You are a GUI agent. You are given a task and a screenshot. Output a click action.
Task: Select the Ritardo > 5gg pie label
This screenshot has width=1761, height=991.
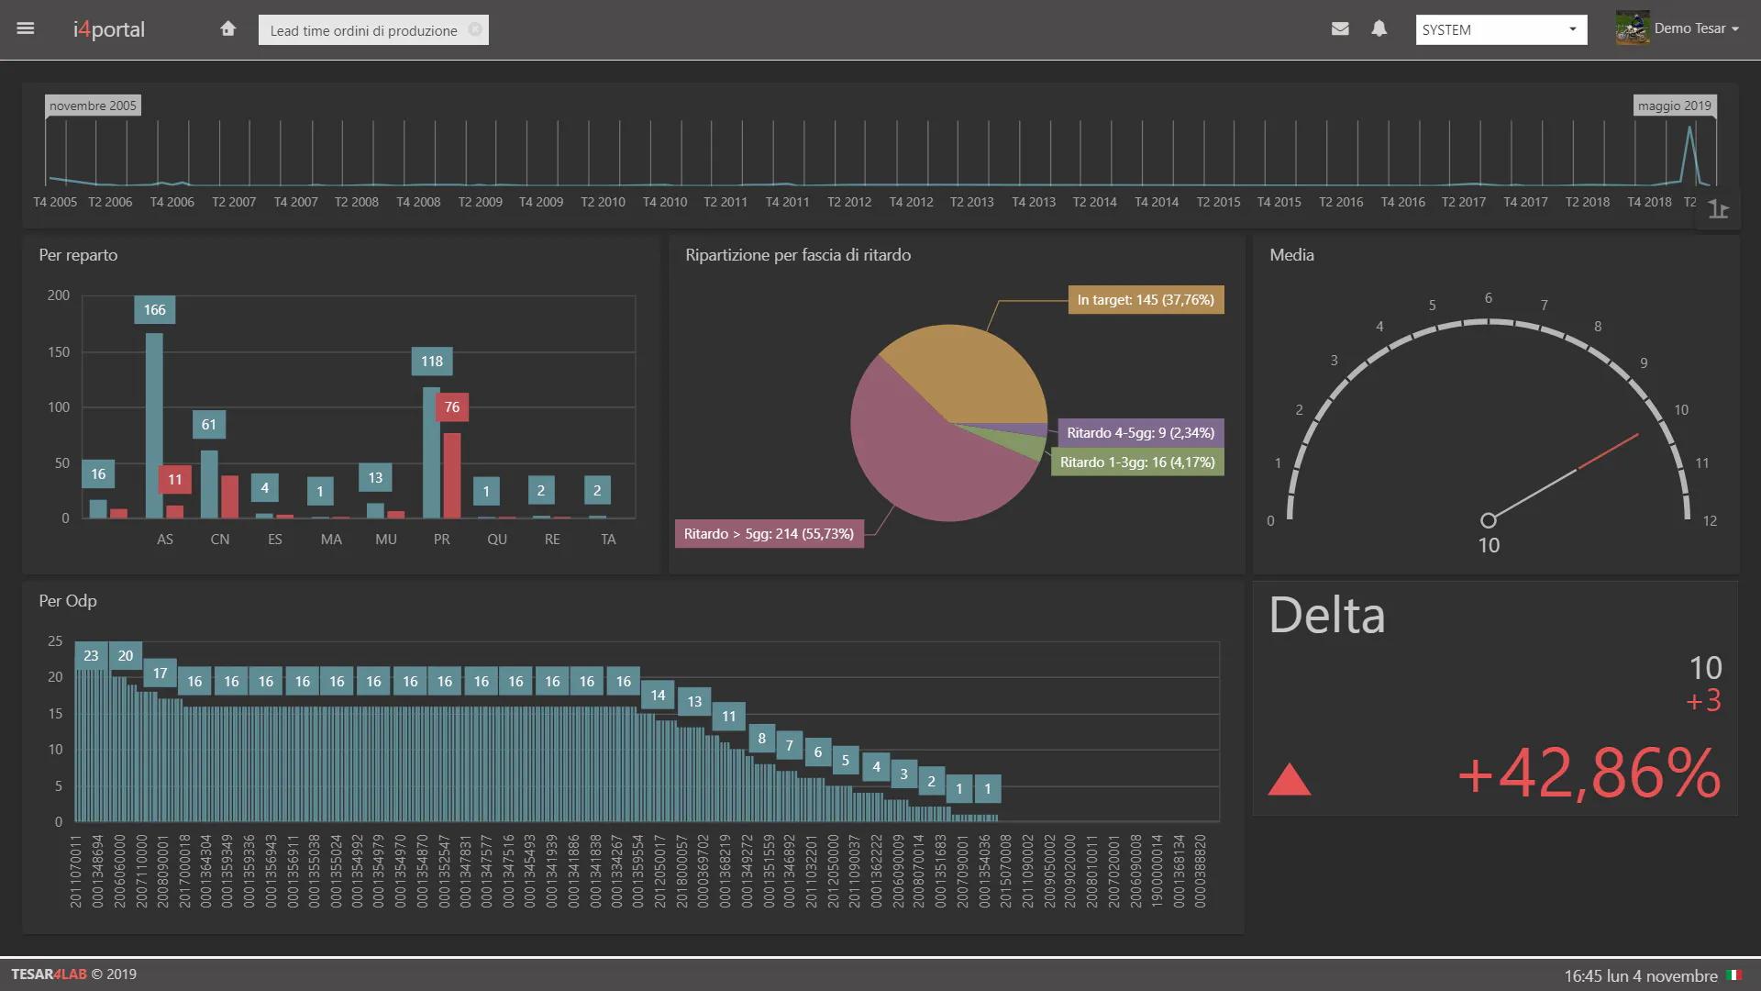click(x=769, y=534)
